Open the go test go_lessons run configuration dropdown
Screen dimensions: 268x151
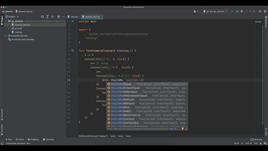[215, 11]
